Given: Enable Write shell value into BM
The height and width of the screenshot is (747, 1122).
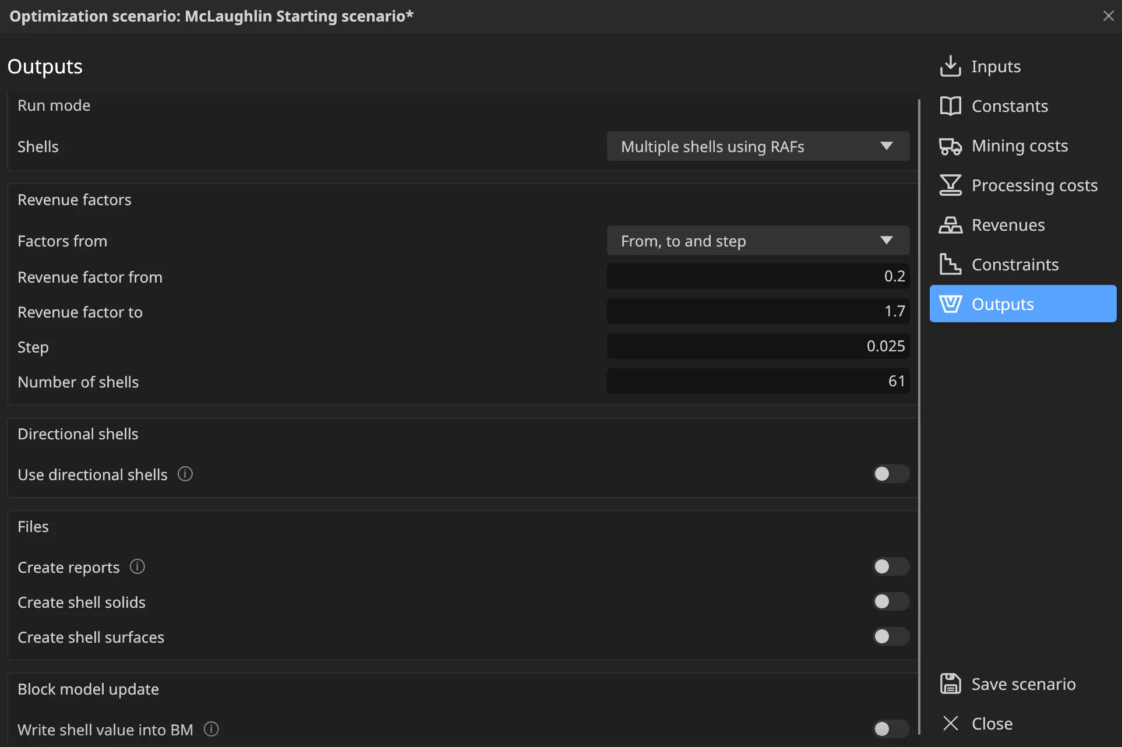Looking at the screenshot, I should 891,729.
